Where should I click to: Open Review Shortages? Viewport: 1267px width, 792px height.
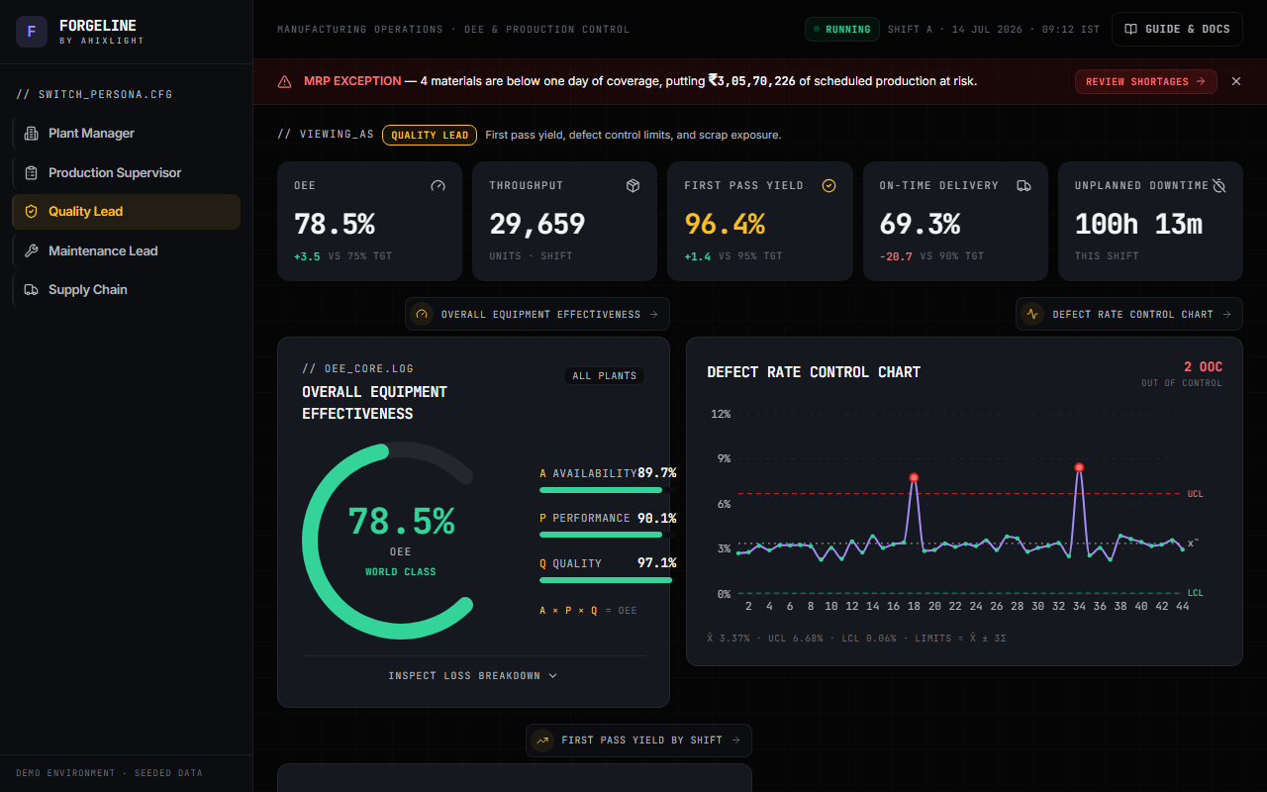point(1146,81)
